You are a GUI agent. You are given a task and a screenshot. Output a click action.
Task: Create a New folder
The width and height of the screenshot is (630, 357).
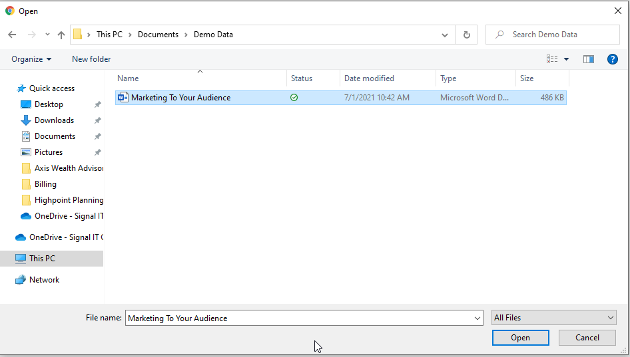(x=91, y=59)
